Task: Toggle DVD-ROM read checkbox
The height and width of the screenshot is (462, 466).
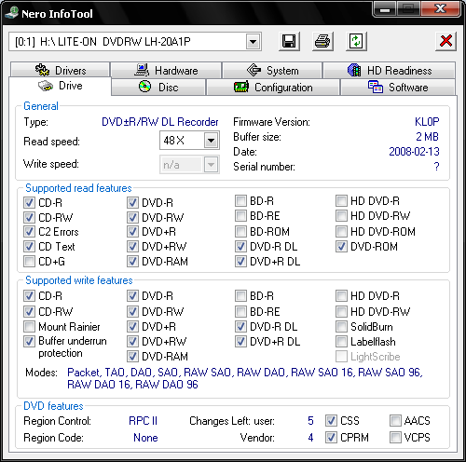Action: [341, 247]
